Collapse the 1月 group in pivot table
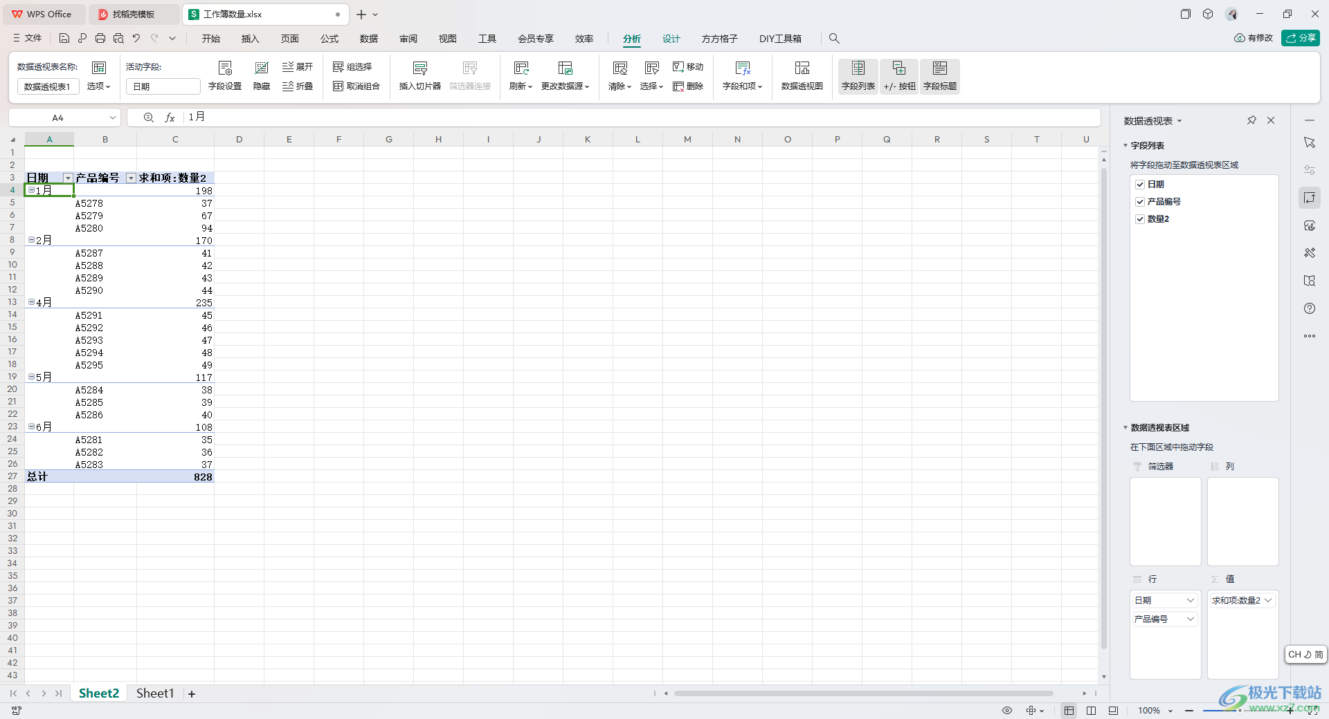The image size is (1329, 719). coord(31,190)
